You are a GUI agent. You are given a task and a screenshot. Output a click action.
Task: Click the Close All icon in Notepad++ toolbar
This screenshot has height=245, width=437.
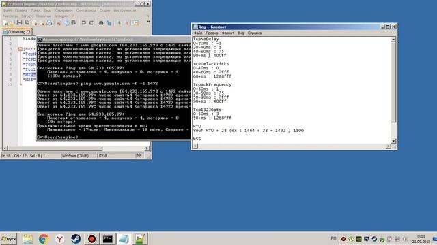tap(42, 23)
